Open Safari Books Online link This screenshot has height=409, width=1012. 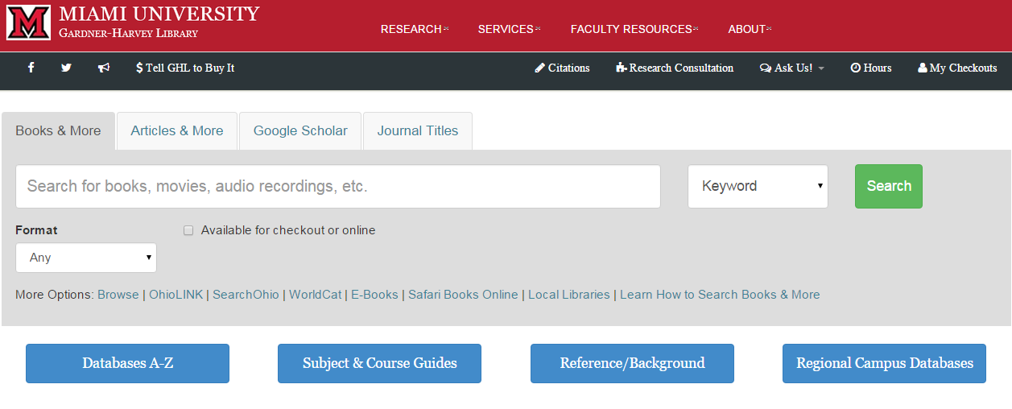pyautogui.click(x=463, y=295)
